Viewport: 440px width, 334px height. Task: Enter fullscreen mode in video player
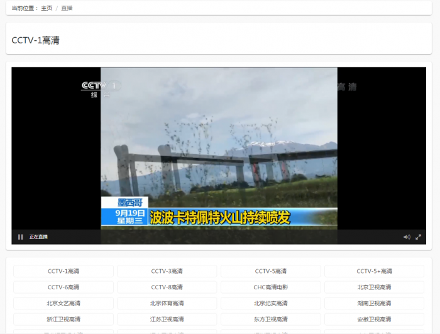[419, 237]
